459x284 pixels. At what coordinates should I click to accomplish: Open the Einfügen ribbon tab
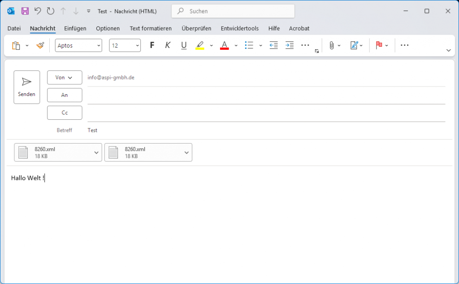click(x=75, y=28)
